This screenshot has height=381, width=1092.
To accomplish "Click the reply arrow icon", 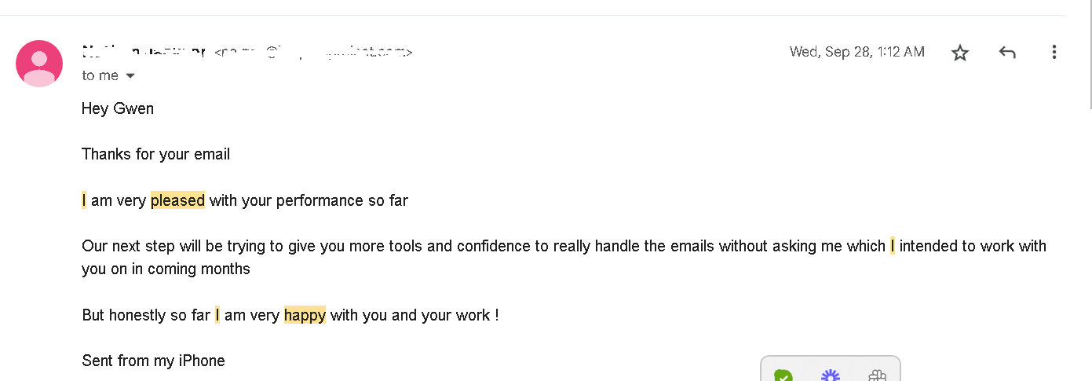I will [x=1007, y=53].
